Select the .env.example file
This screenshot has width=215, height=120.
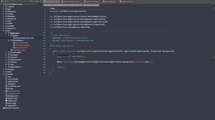tap(13, 79)
